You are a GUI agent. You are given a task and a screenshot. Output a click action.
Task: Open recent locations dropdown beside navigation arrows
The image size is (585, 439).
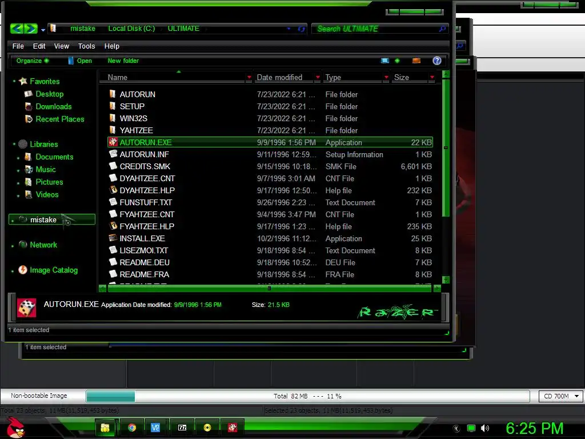point(43,30)
